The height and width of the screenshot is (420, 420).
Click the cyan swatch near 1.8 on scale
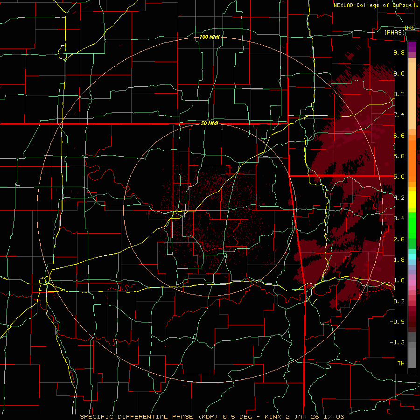pos(412,257)
